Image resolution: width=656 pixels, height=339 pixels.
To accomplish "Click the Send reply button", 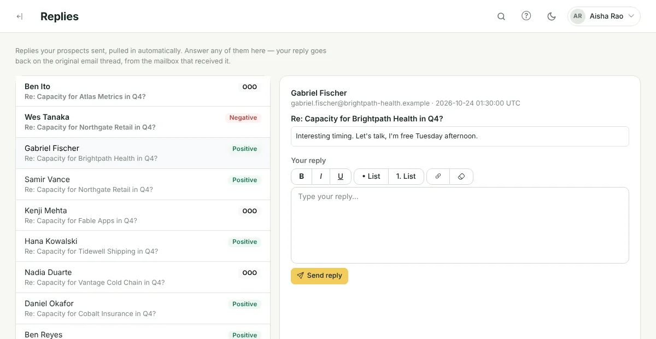I will tap(319, 276).
